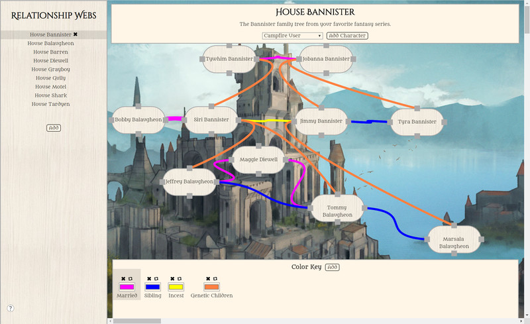The width and height of the screenshot is (530, 324).
Task: Select the Tyra Bannister character node
Action: (417, 122)
